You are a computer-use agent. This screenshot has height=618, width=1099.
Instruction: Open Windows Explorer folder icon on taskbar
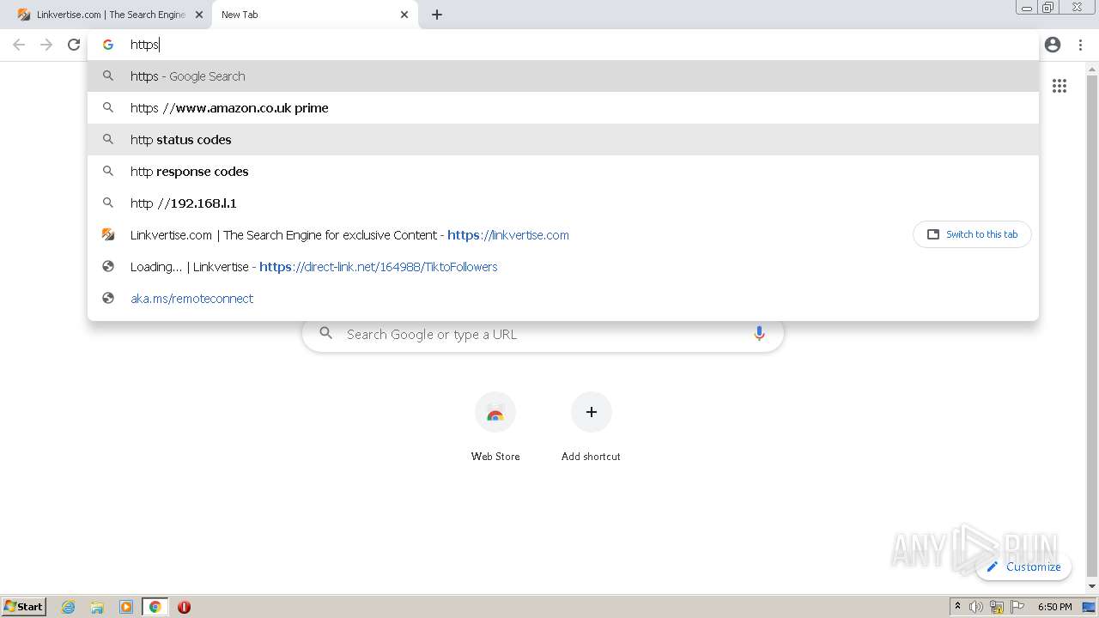click(x=97, y=607)
